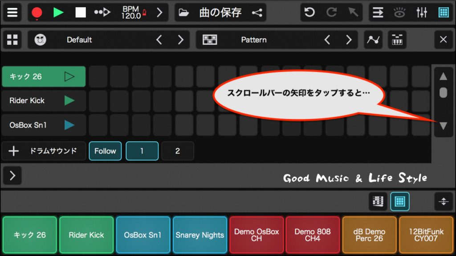This screenshot has width=456, height=256.
Task: Redo the last undone action
Action: pos(331,12)
